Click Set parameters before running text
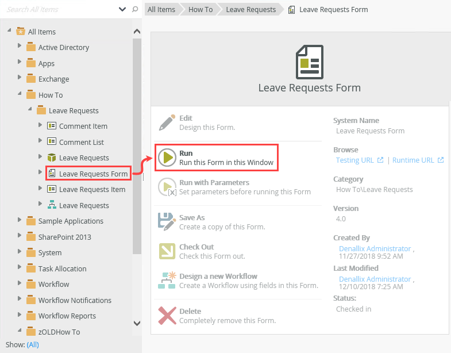This screenshot has width=451, height=353. coord(245,191)
